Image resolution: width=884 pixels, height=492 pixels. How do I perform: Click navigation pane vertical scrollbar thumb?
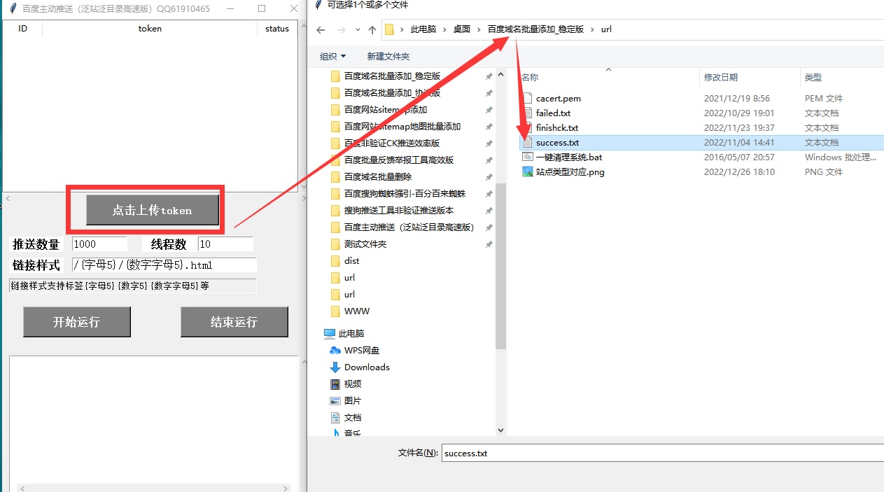point(500,266)
